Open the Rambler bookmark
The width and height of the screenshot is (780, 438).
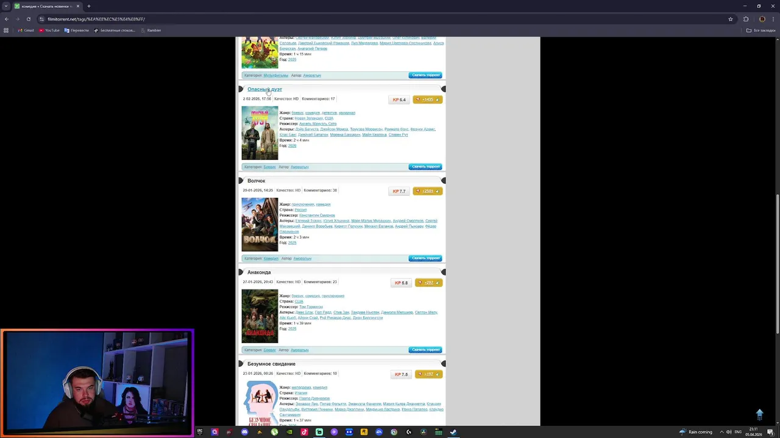(151, 30)
